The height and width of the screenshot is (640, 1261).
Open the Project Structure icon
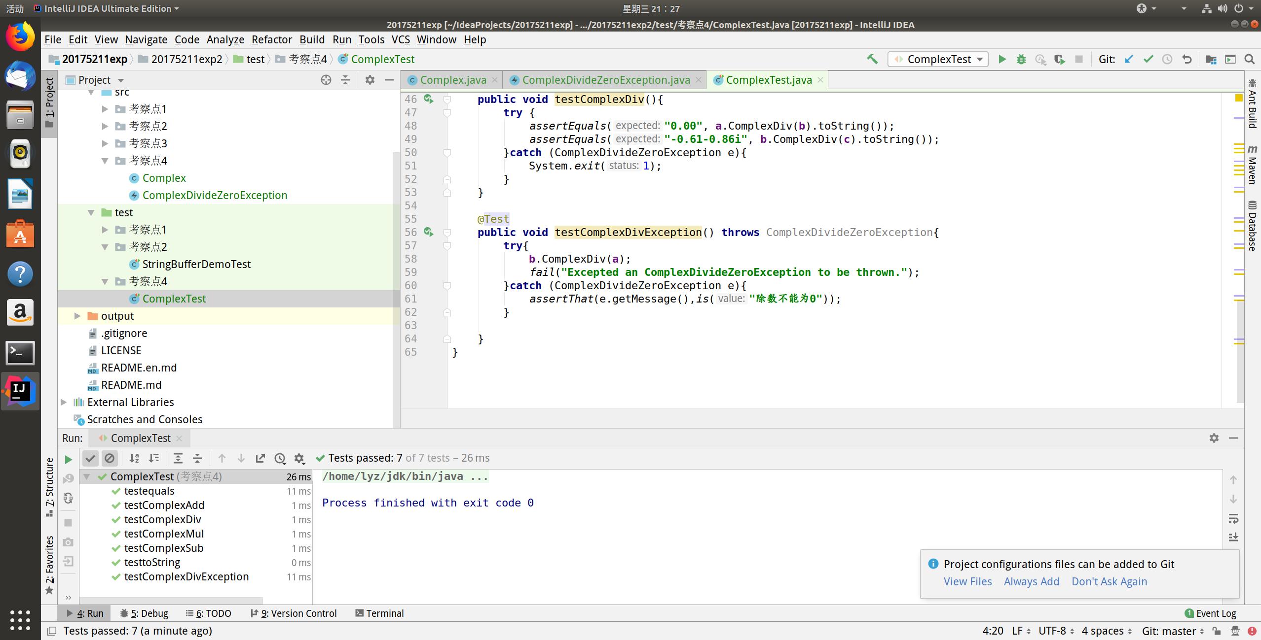(1211, 59)
